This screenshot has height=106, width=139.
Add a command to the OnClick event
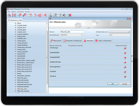pos(125,77)
